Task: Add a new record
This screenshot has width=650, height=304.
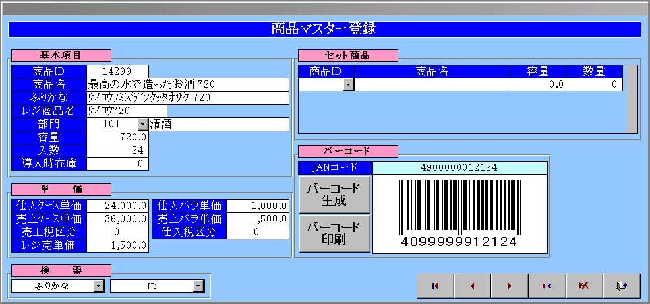Action: (547, 286)
